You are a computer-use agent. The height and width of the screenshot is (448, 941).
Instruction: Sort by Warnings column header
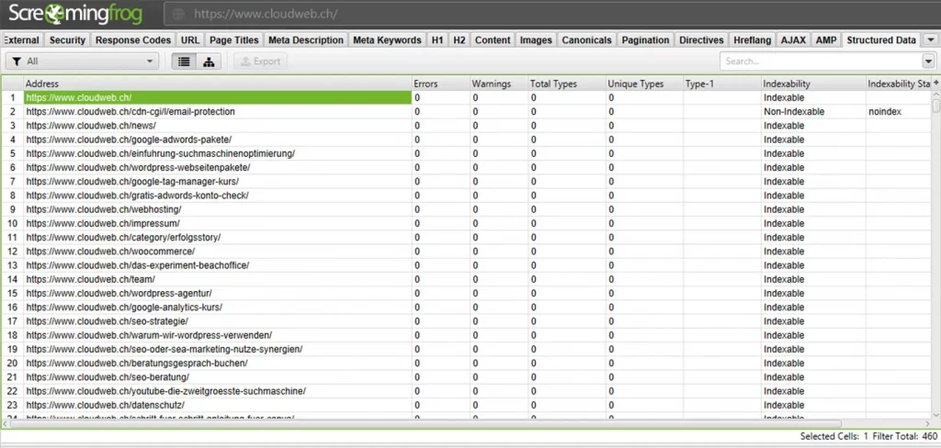498,84
